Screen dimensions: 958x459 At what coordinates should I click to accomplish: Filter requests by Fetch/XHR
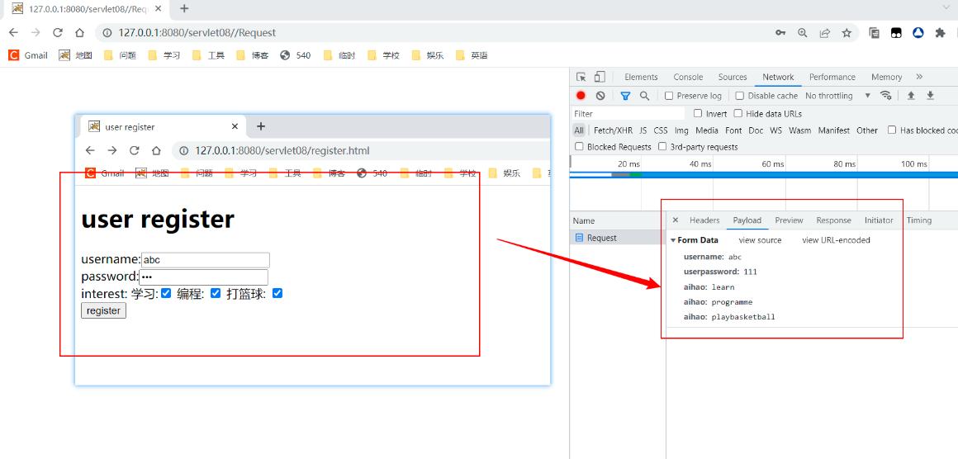tap(613, 130)
